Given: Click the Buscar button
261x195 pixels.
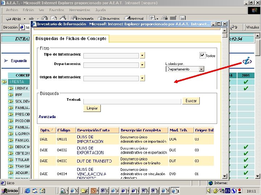Looking at the screenshot, I should 191,101.
